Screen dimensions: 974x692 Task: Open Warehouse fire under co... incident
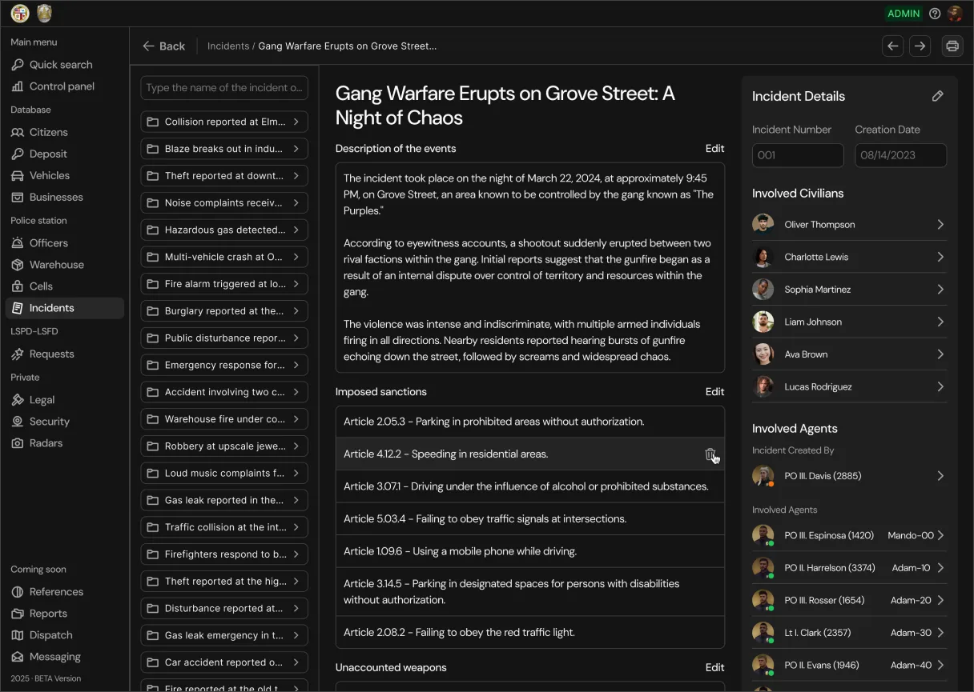point(224,419)
